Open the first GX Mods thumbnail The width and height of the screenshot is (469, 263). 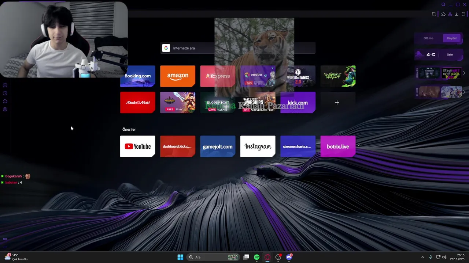(x=429, y=92)
